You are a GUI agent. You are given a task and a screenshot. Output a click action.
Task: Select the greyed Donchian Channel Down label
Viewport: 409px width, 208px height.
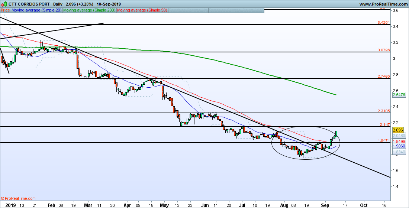[x=236, y=10]
